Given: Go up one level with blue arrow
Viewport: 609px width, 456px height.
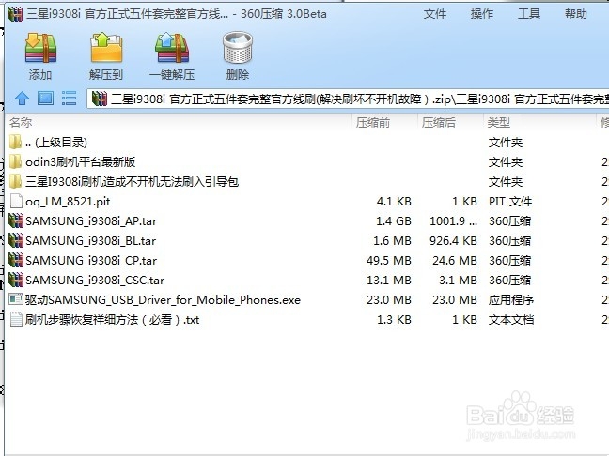Looking at the screenshot, I should (22, 99).
